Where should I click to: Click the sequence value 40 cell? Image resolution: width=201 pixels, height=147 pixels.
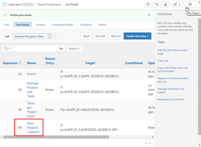coord(20,128)
